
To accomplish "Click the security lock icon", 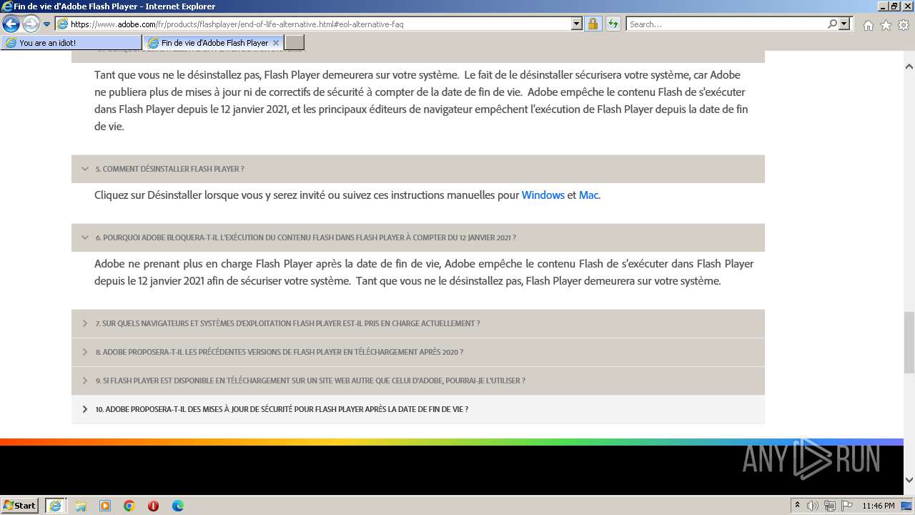I will point(593,24).
